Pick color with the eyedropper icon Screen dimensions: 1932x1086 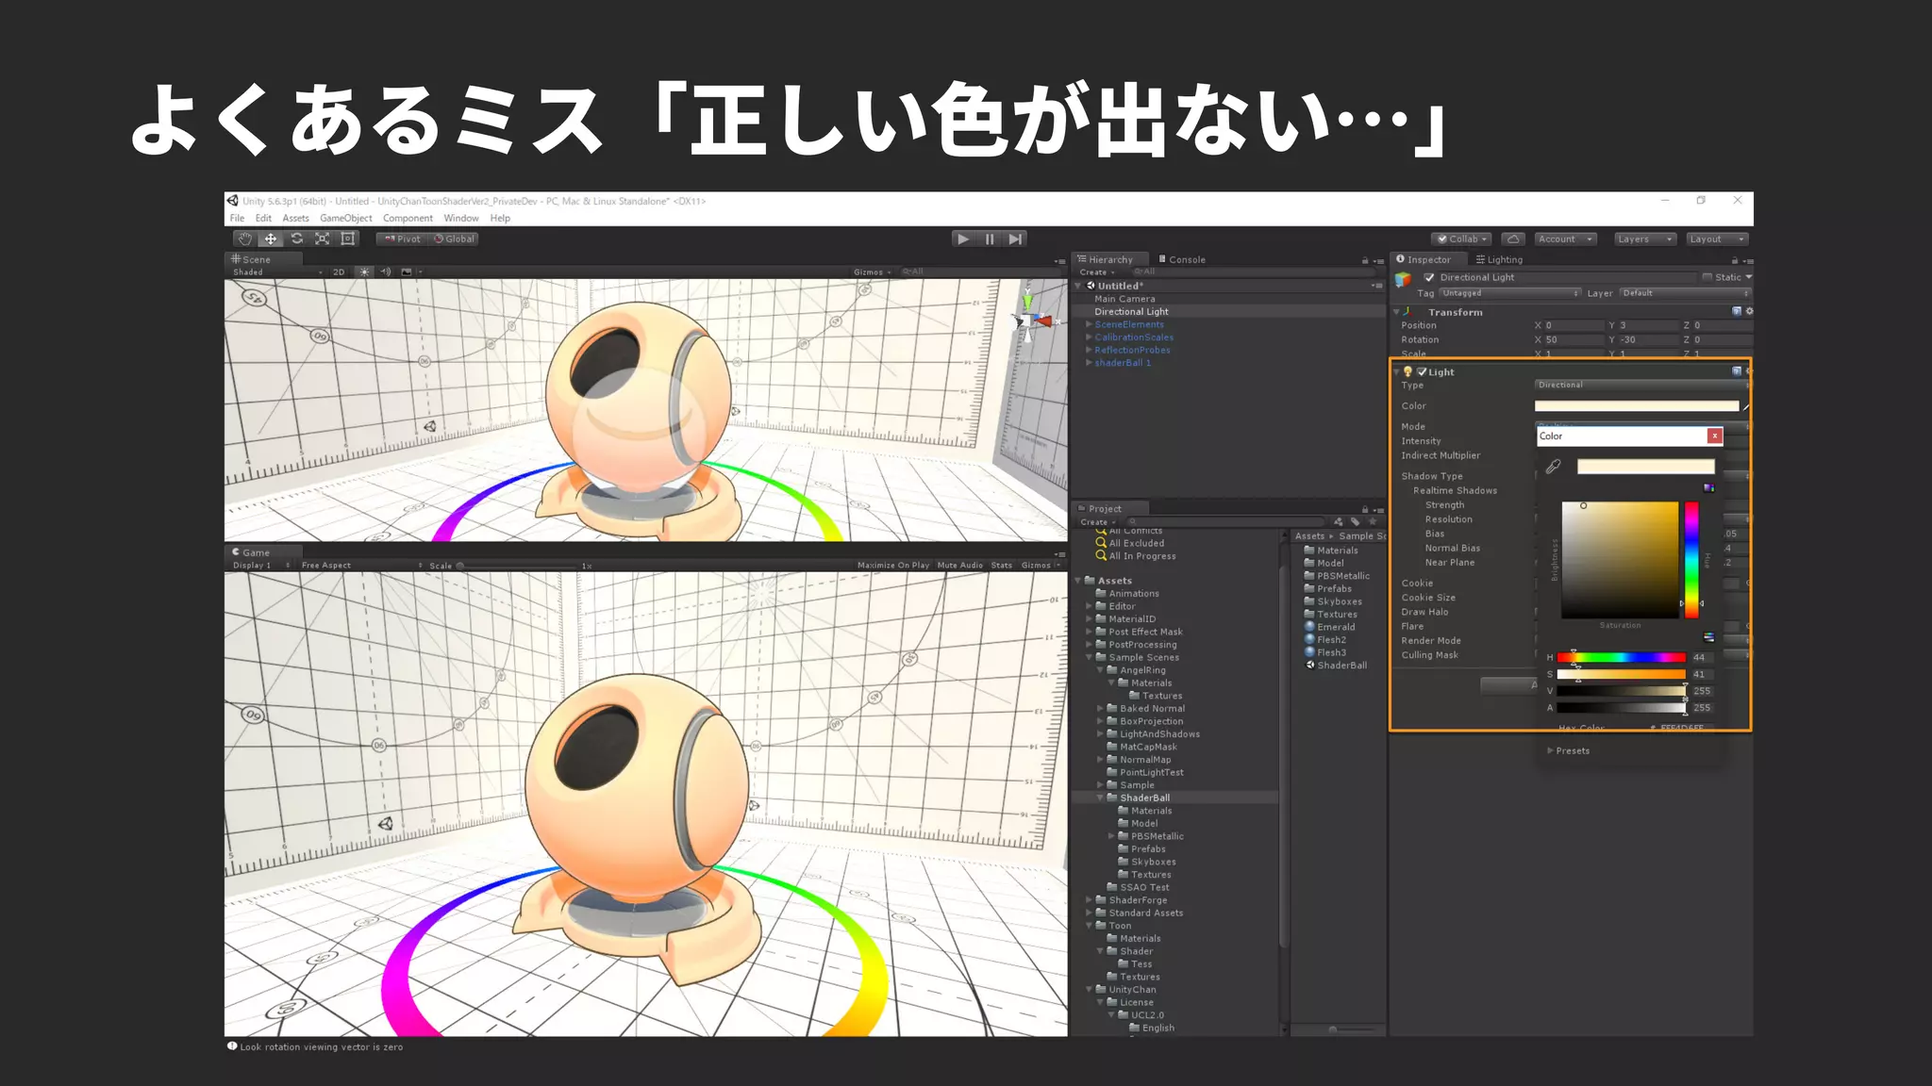1553,467
